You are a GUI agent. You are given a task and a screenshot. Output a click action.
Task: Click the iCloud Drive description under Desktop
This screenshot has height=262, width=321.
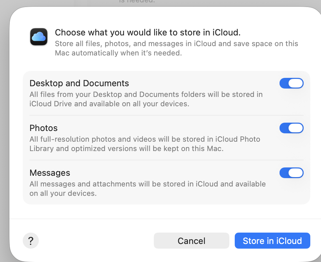146,99
